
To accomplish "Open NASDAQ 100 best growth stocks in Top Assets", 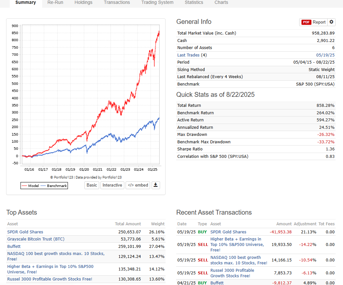I will [56, 256].
